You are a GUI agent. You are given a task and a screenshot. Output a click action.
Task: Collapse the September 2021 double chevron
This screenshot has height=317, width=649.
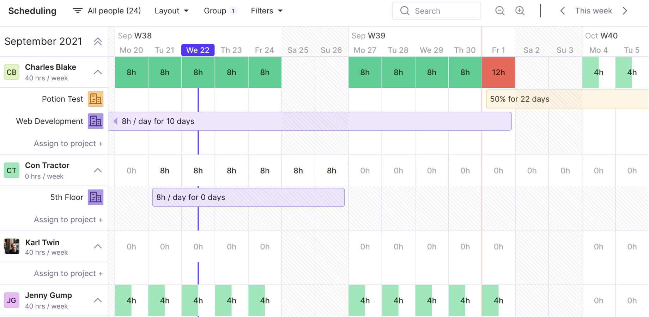(x=98, y=42)
